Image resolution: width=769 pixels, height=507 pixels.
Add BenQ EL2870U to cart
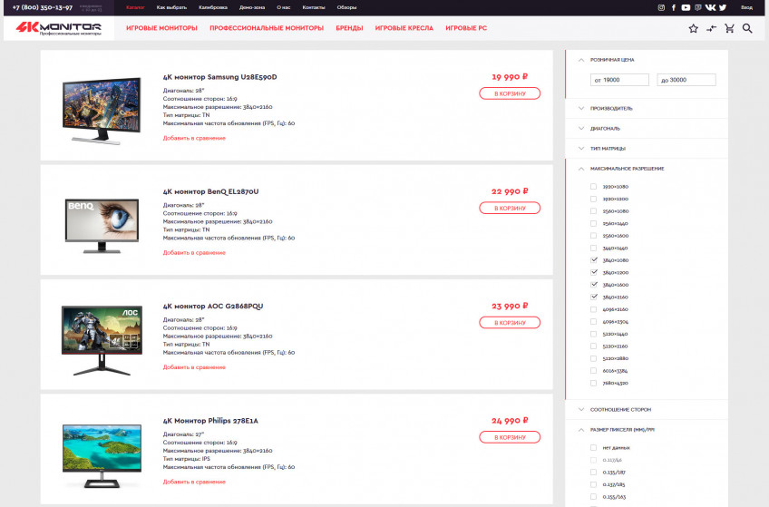point(510,209)
